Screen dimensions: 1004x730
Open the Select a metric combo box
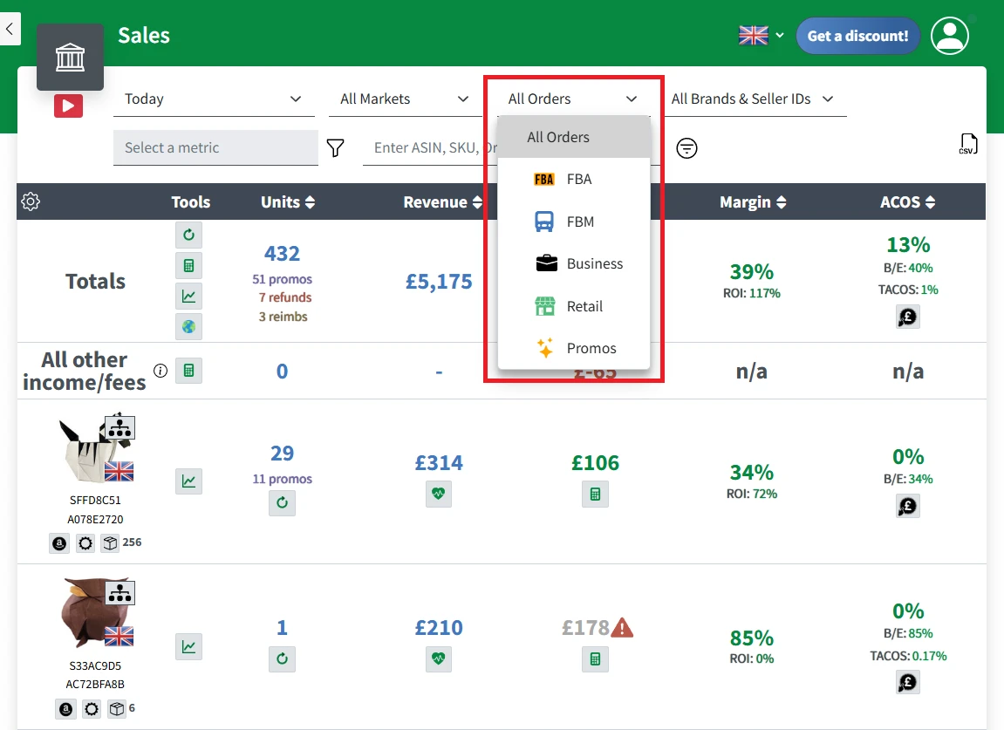[x=215, y=148]
